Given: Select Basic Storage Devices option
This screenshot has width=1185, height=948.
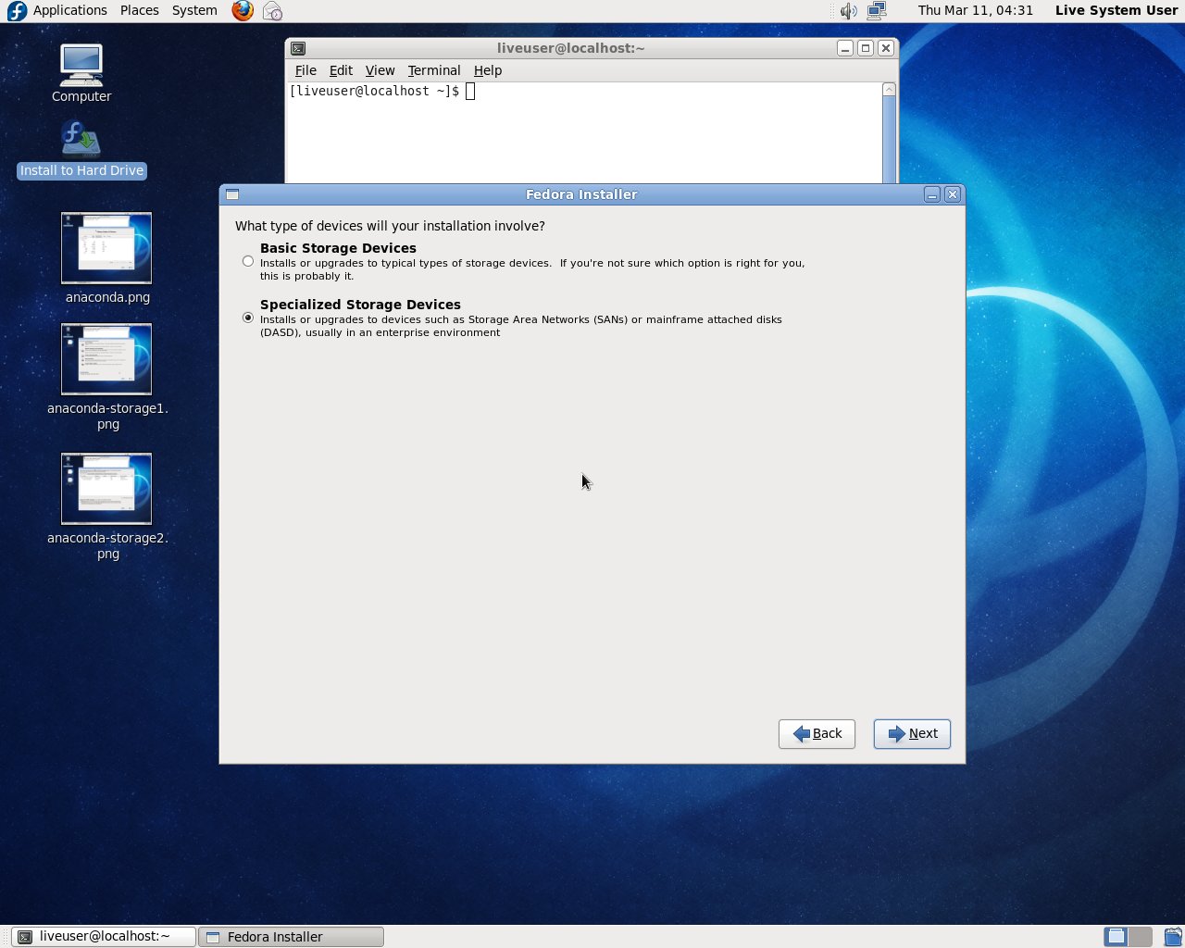Looking at the screenshot, I should [x=248, y=261].
